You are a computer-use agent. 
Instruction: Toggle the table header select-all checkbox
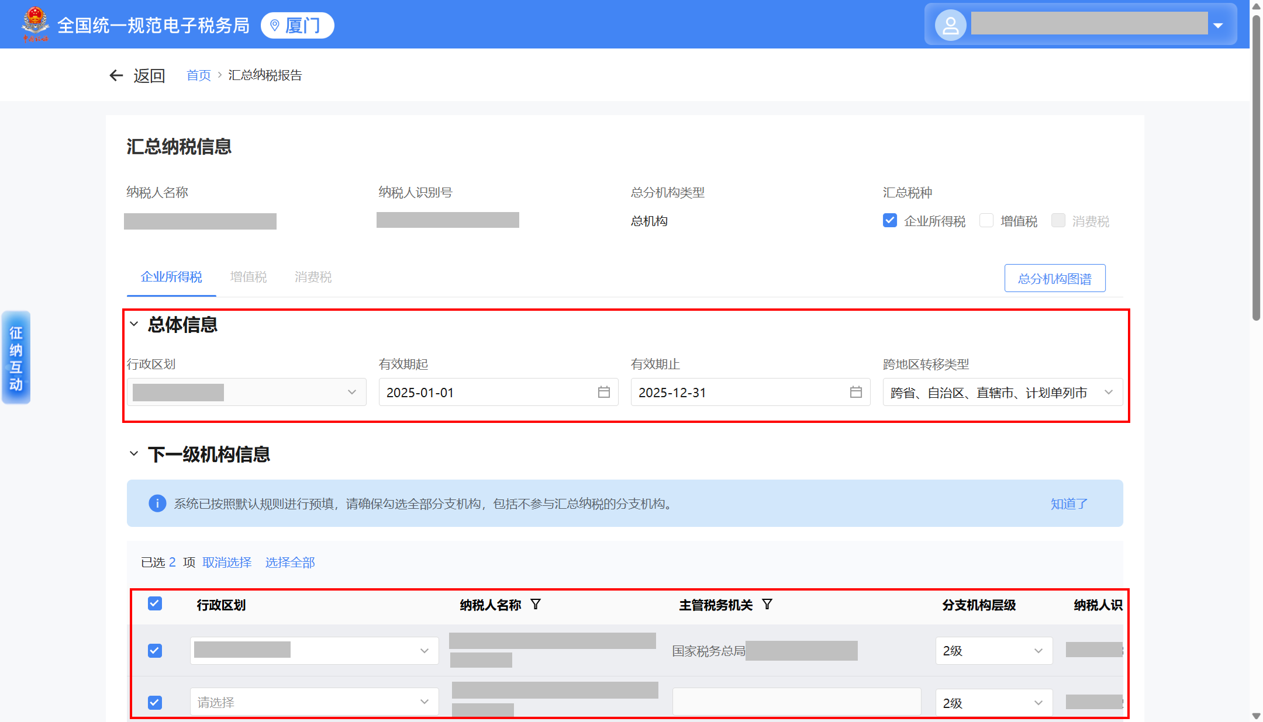[x=155, y=603]
